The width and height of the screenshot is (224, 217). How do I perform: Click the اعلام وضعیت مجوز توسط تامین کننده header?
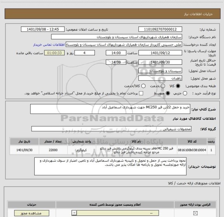[x=115, y=205]
